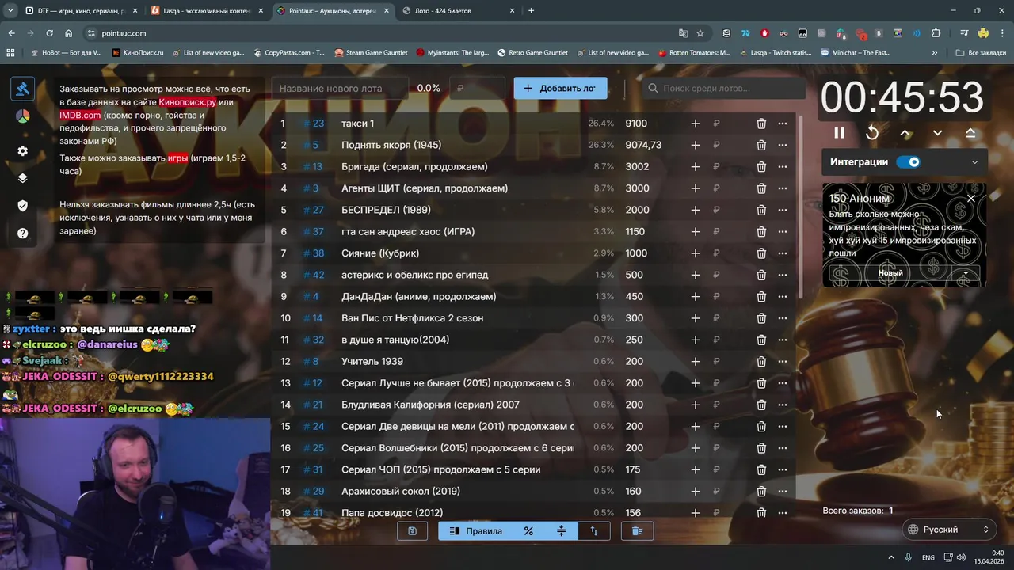Toggle the percent display button

[x=528, y=531]
